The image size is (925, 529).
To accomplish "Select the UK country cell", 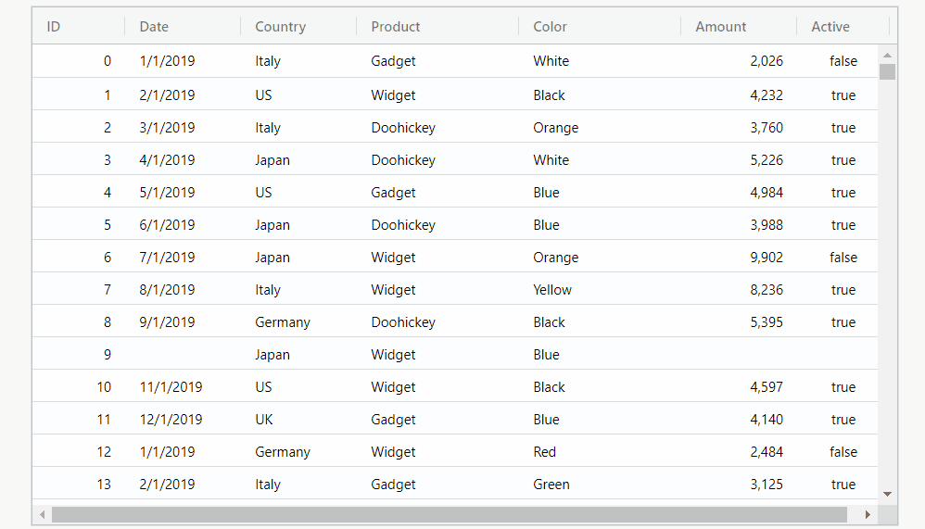I will tap(298, 420).
